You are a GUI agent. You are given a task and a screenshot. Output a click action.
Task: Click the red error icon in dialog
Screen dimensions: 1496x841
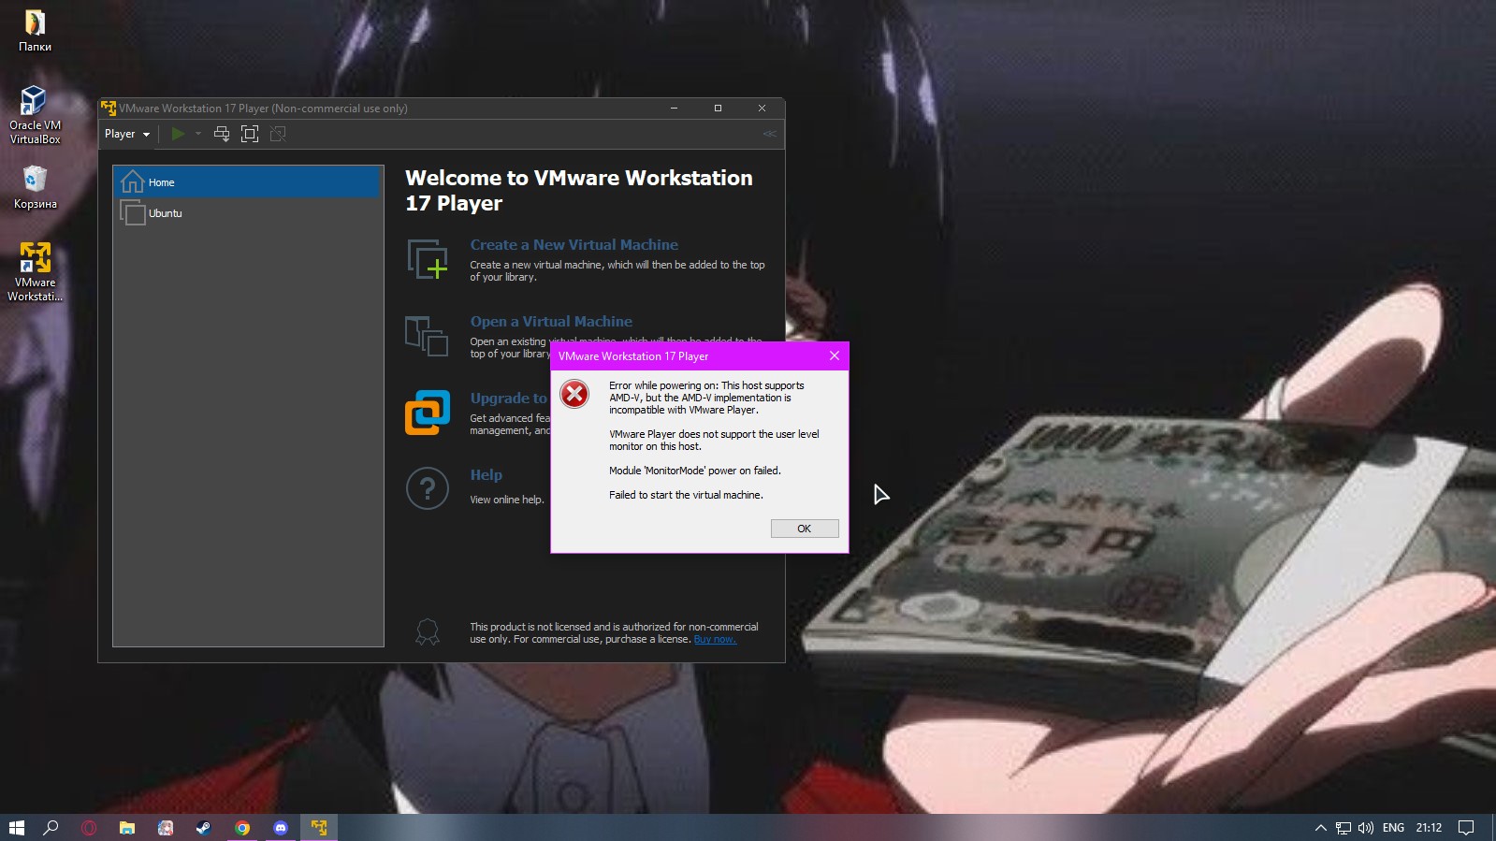tap(574, 394)
